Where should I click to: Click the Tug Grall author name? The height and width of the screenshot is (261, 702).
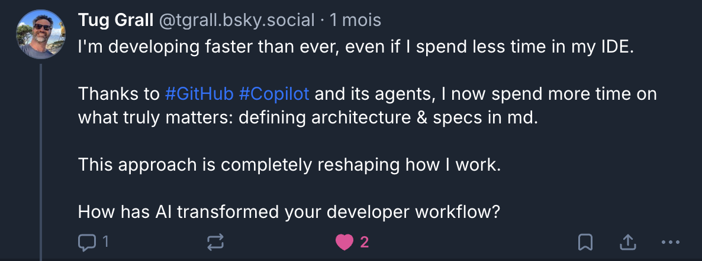[x=115, y=20]
